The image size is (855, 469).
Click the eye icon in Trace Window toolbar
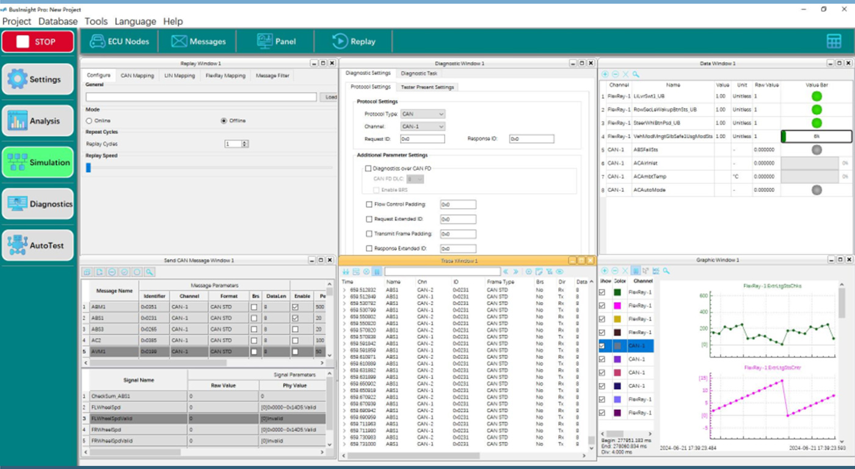(559, 272)
